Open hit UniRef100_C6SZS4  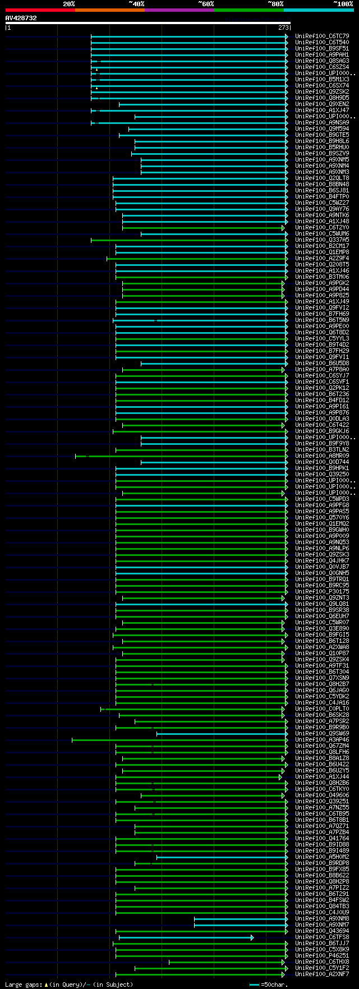click(322, 67)
